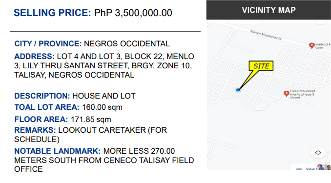Click the VICINITY MAP header bar
The image size is (331, 183).
[x=269, y=10]
